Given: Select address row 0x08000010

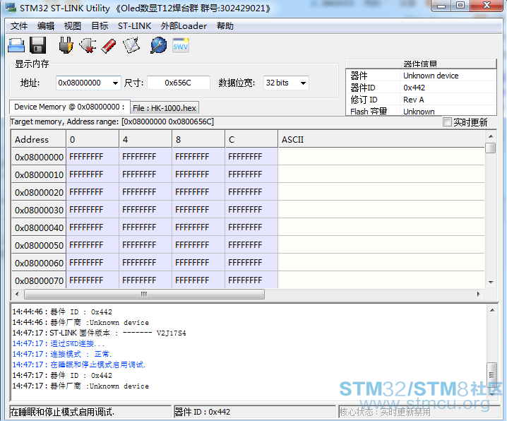Looking at the screenshot, I should (39, 175).
